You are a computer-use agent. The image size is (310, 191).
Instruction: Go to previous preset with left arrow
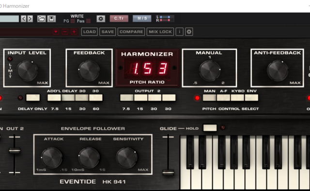coord(24,19)
